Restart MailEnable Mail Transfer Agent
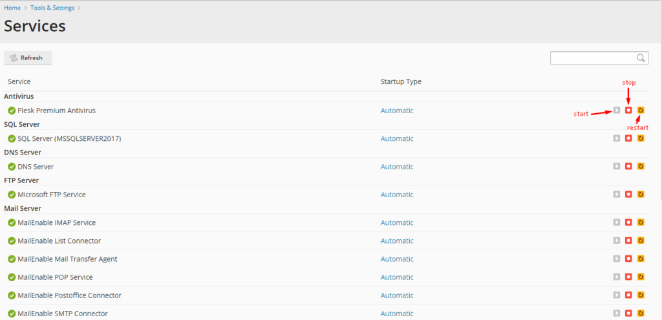662x320 pixels. coord(641,259)
